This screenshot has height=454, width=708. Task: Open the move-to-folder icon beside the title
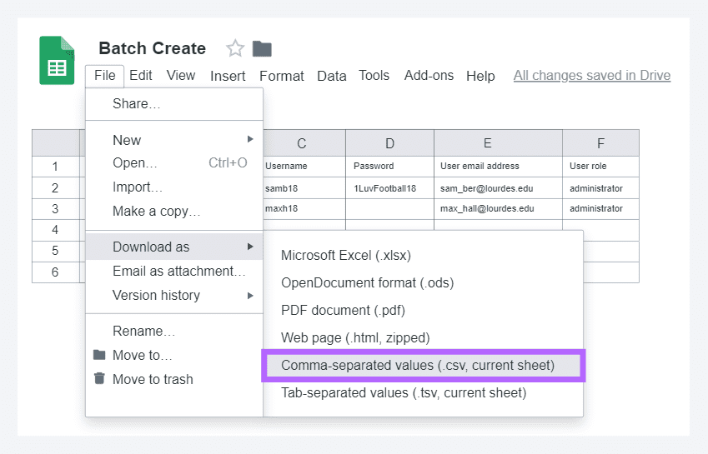262,48
